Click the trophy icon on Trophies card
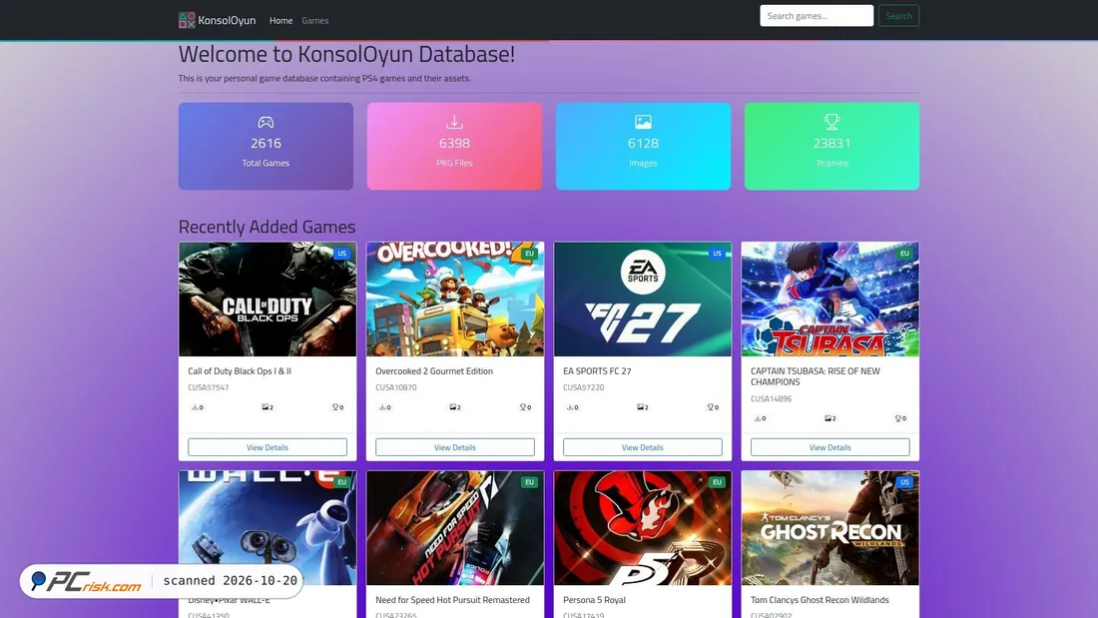The width and height of the screenshot is (1098, 618). [x=831, y=122]
